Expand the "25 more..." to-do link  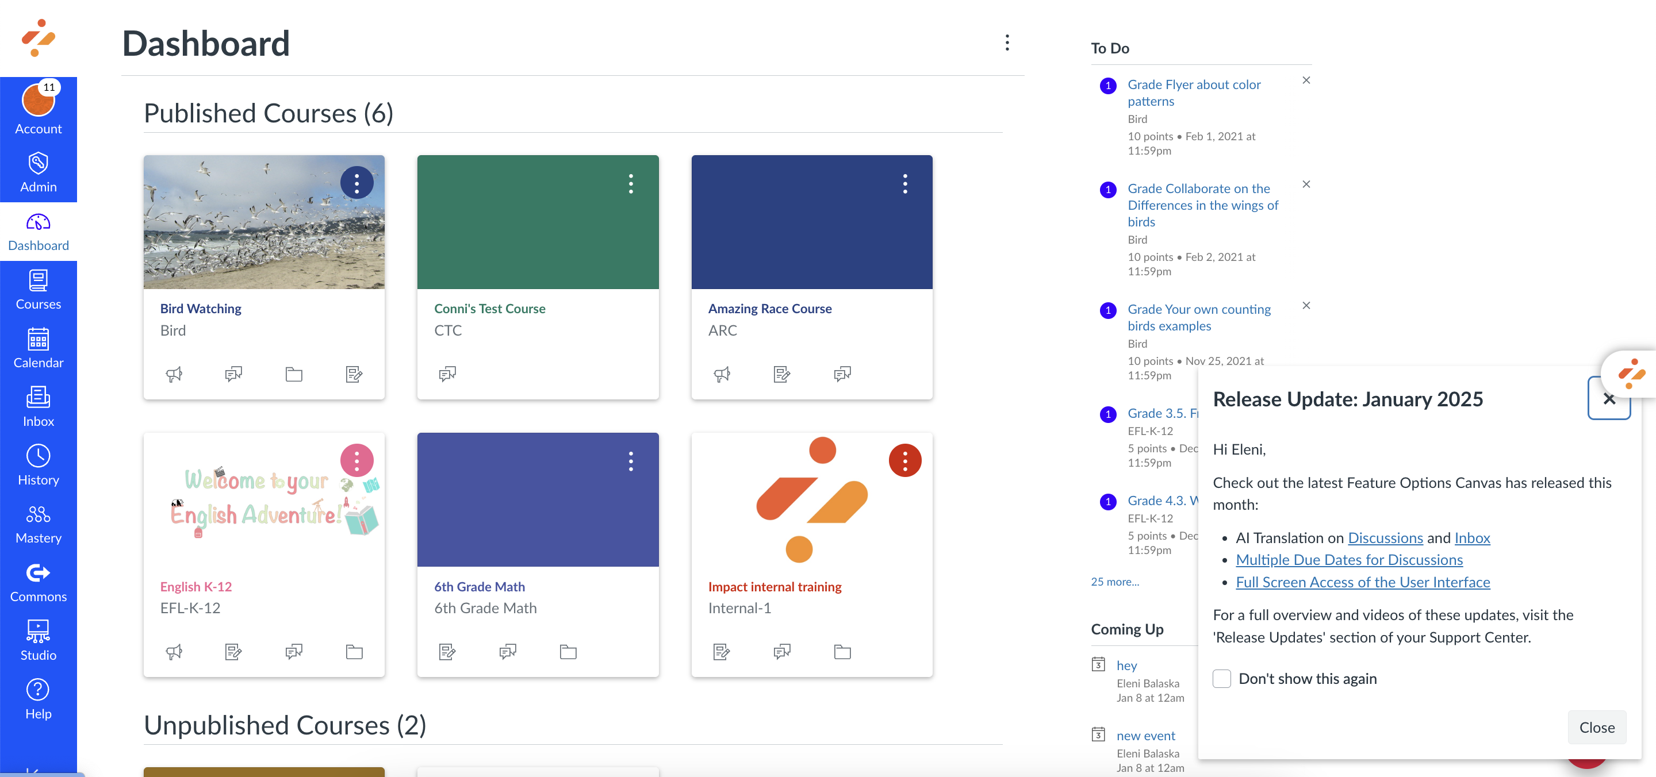tap(1114, 582)
